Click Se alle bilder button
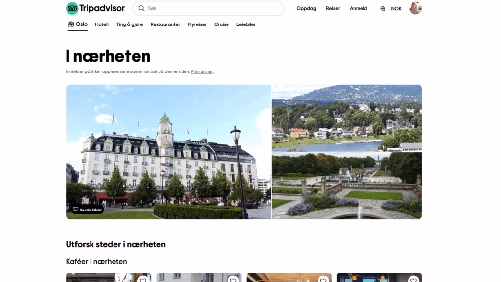The image size is (501, 282). [x=87, y=209]
